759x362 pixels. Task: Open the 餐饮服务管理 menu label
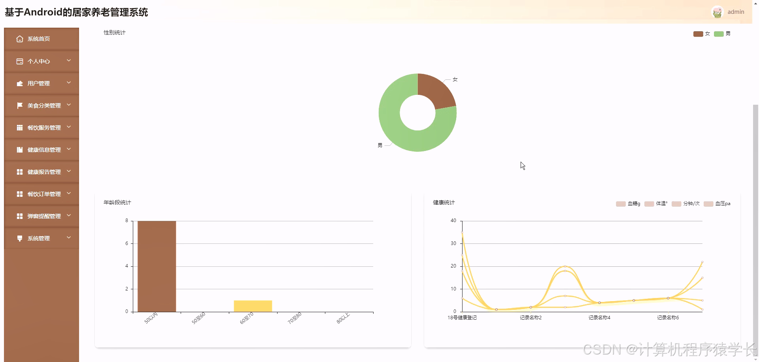[44, 128]
